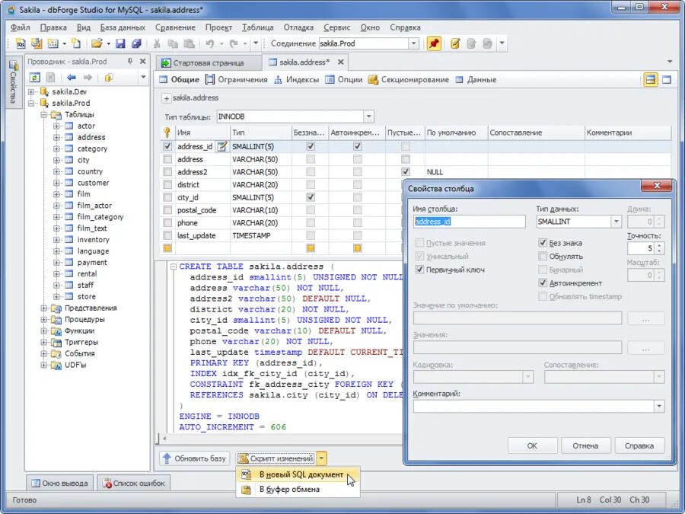Toggle Без знака checkbox in dialog
The width and height of the screenshot is (685, 514).
[543, 243]
